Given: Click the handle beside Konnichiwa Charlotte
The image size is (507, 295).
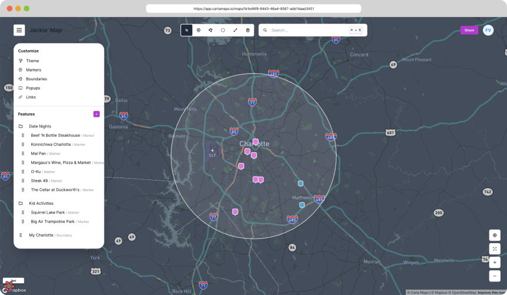Looking at the screenshot, I should 23,145.
